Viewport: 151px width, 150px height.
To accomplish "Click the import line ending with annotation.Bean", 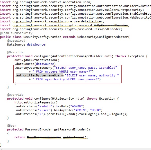I will (46, 2).
